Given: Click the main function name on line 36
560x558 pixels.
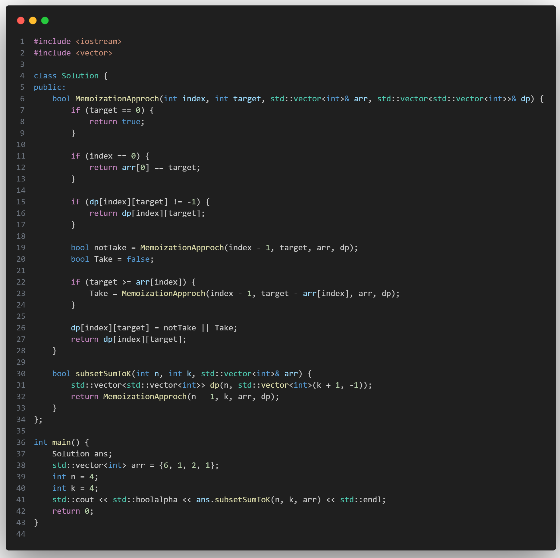Looking at the screenshot, I should [x=61, y=443].
